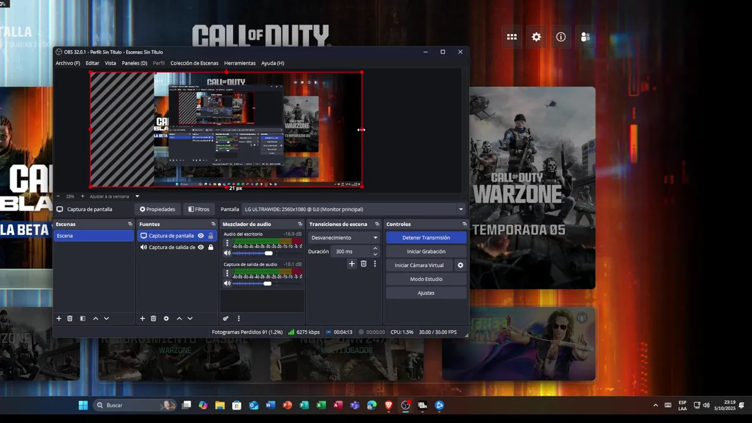This screenshot has width=752, height=423.
Task: Open Filtros for the selected source
Action: (x=199, y=209)
